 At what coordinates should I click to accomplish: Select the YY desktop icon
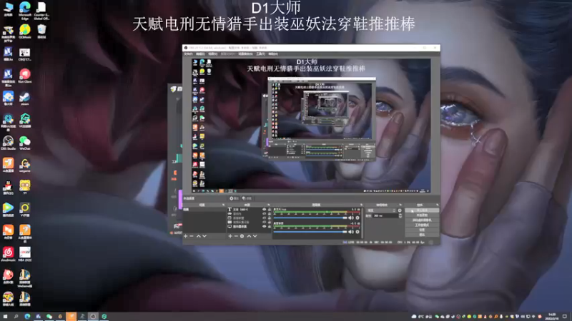[x=25, y=187]
